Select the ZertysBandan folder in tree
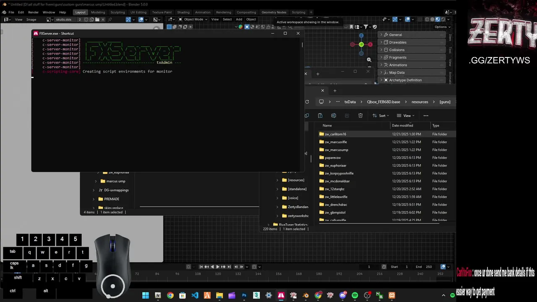The height and width of the screenshot is (302, 537). tap(297, 207)
